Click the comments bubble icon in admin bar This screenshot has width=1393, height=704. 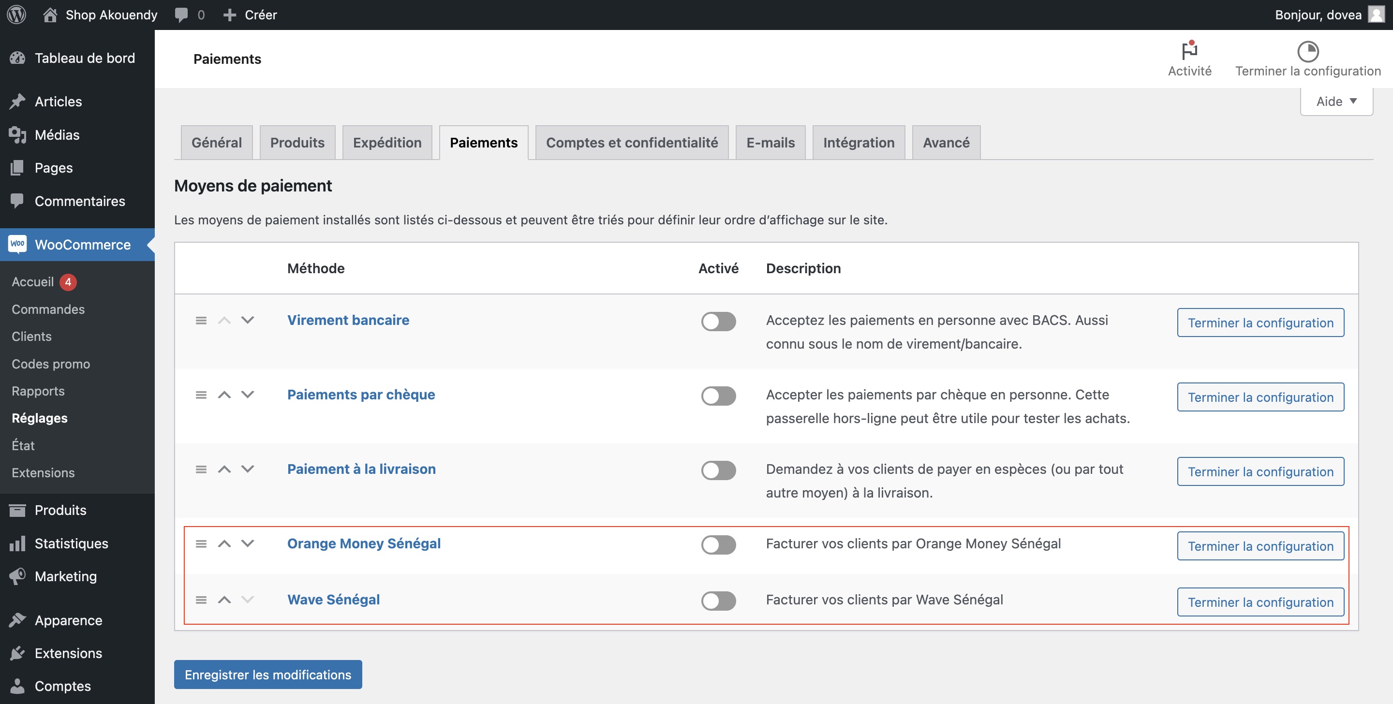pyautogui.click(x=181, y=15)
